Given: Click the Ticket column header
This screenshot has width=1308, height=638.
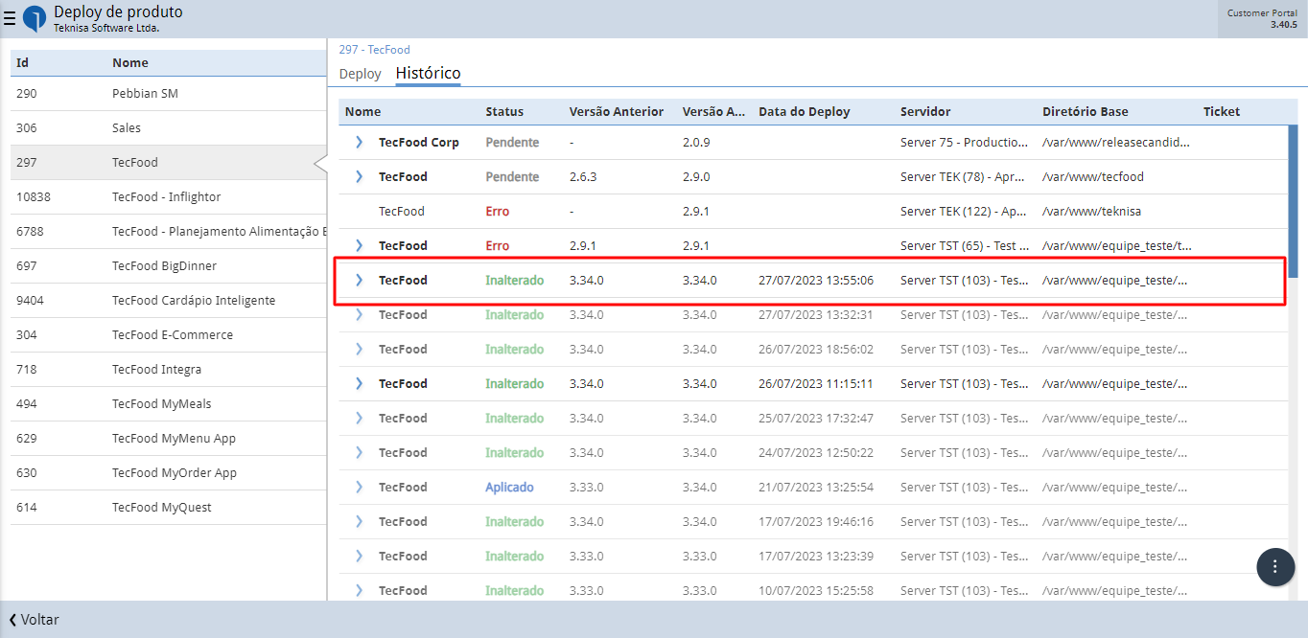Looking at the screenshot, I should (1222, 111).
